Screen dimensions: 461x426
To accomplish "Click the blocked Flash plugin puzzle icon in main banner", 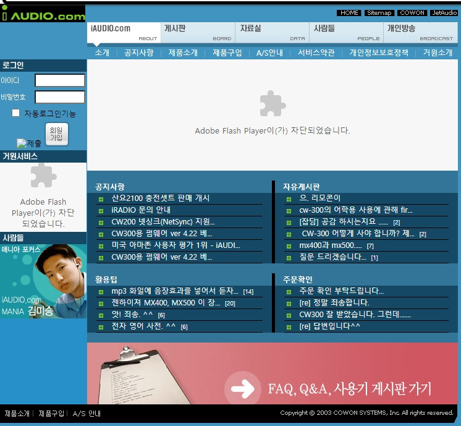I will [273, 103].
